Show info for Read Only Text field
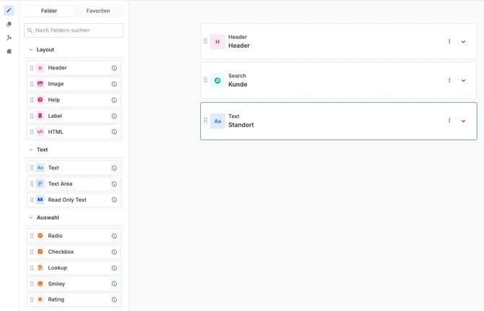The height and width of the screenshot is (311, 484). 114,200
